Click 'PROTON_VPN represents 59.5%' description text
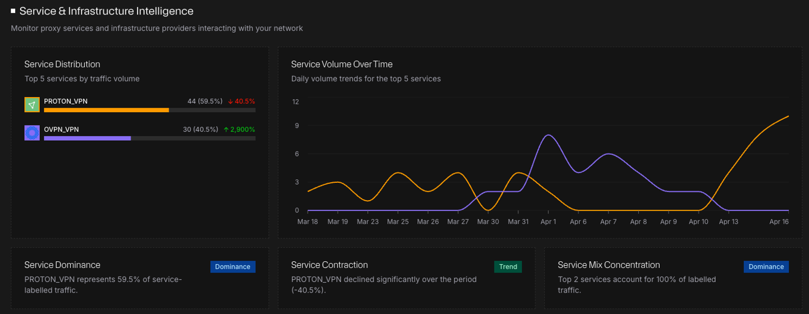Image resolution: width=809 pixels, height=314 pixels. 103,285
